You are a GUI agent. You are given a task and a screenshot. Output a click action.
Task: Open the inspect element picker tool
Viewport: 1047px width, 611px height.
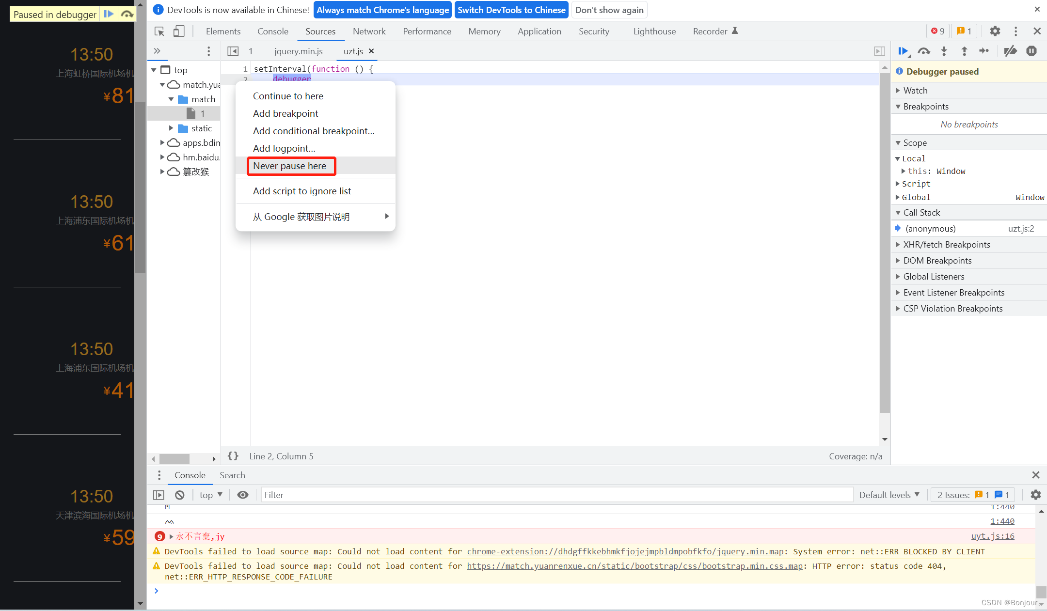point(159,31)
